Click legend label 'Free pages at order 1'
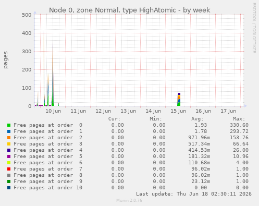Image resolution: width=259 pixels, height=206 pixels. (48, 131)
